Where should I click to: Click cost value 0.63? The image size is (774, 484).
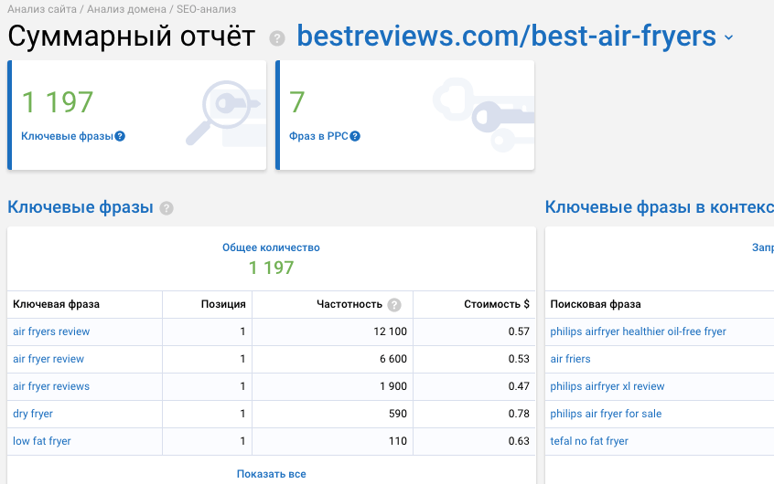coord(519,441)
